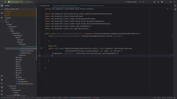
Task: Open more run actions menu
Action: point(147,2)
